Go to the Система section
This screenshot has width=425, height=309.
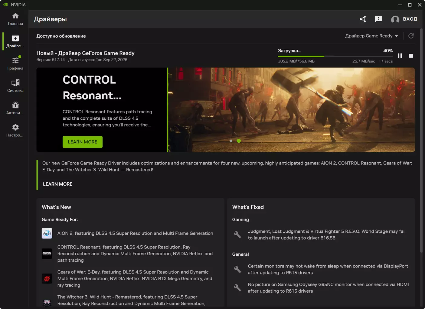point(15,86)
